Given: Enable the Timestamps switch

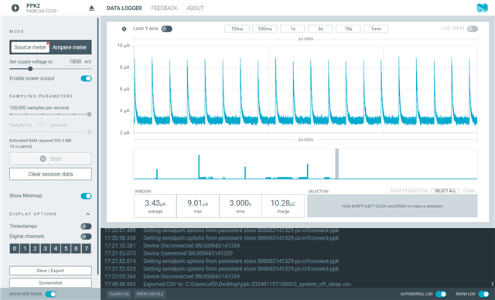Looking at the screenshot, I should pos(86,227).
